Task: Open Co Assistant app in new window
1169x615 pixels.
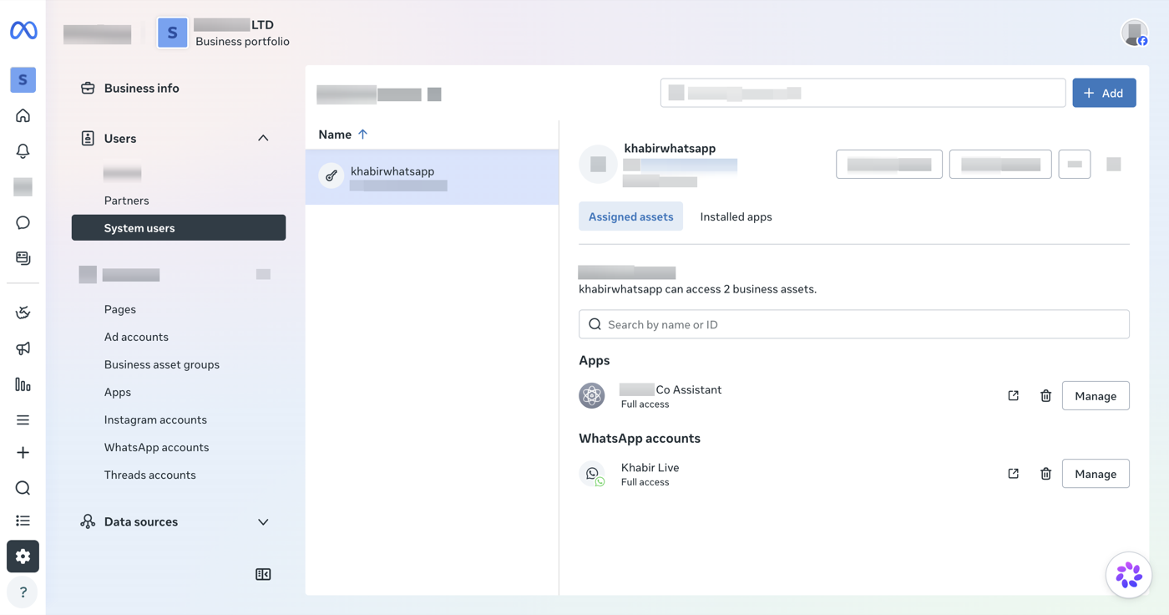Action: (1014, 396)
